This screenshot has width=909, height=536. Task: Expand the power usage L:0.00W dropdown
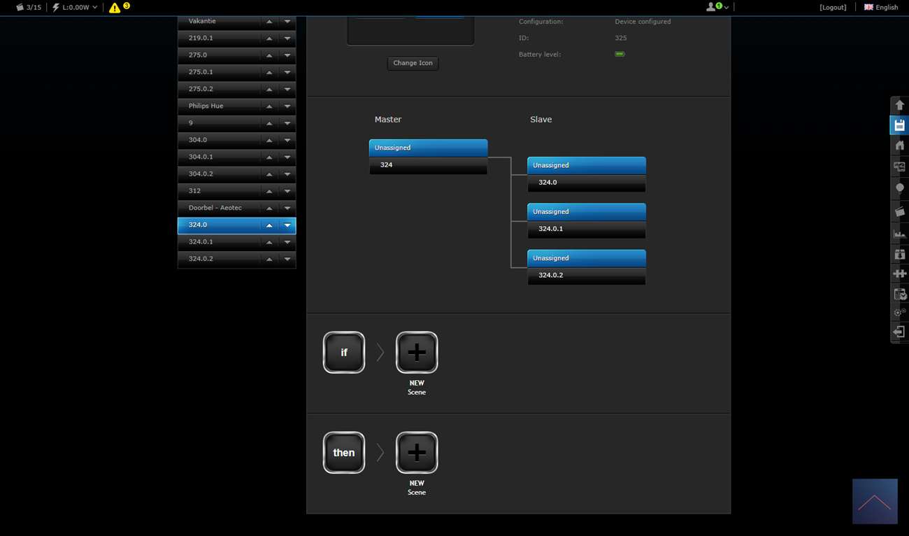[x=75, y=8]
